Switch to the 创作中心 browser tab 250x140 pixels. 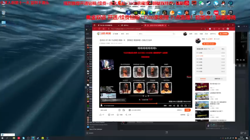point(132,25)
